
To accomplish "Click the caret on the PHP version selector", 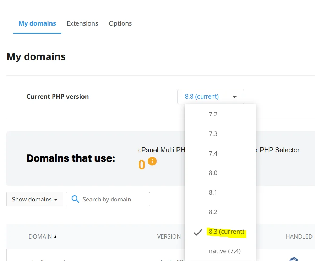I will pyautogui.click(x=234, y=96).
